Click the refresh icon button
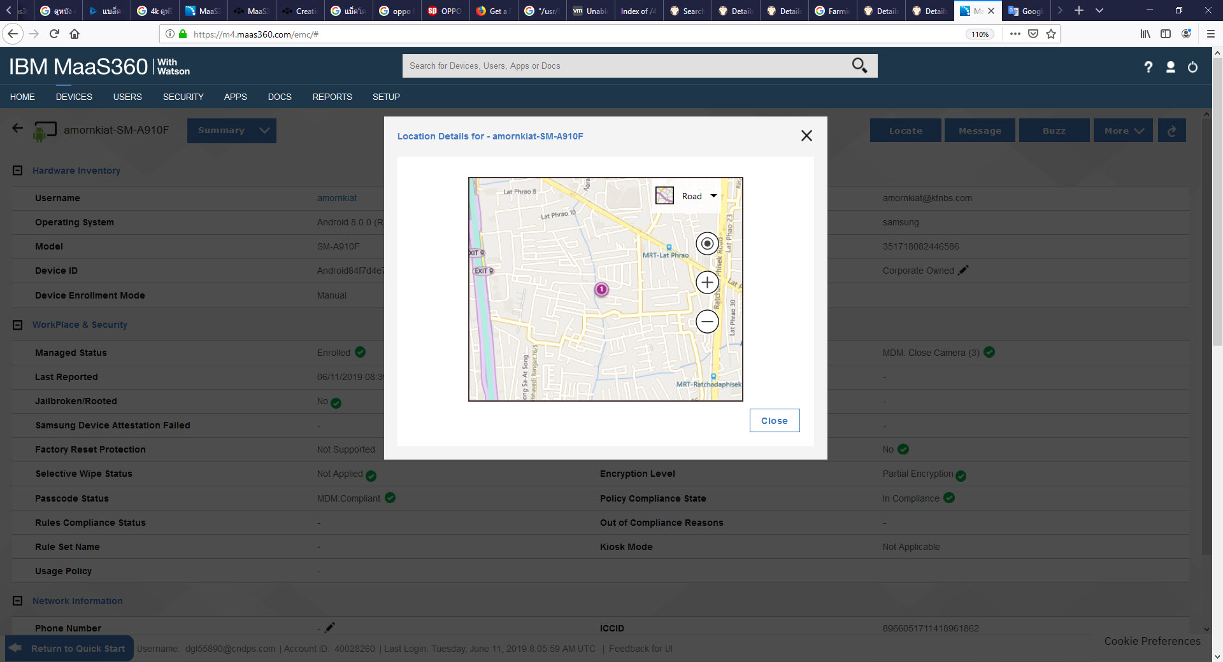This screenshot has width=1223, height=662. pyautogui.click(x=1172, y=130)
